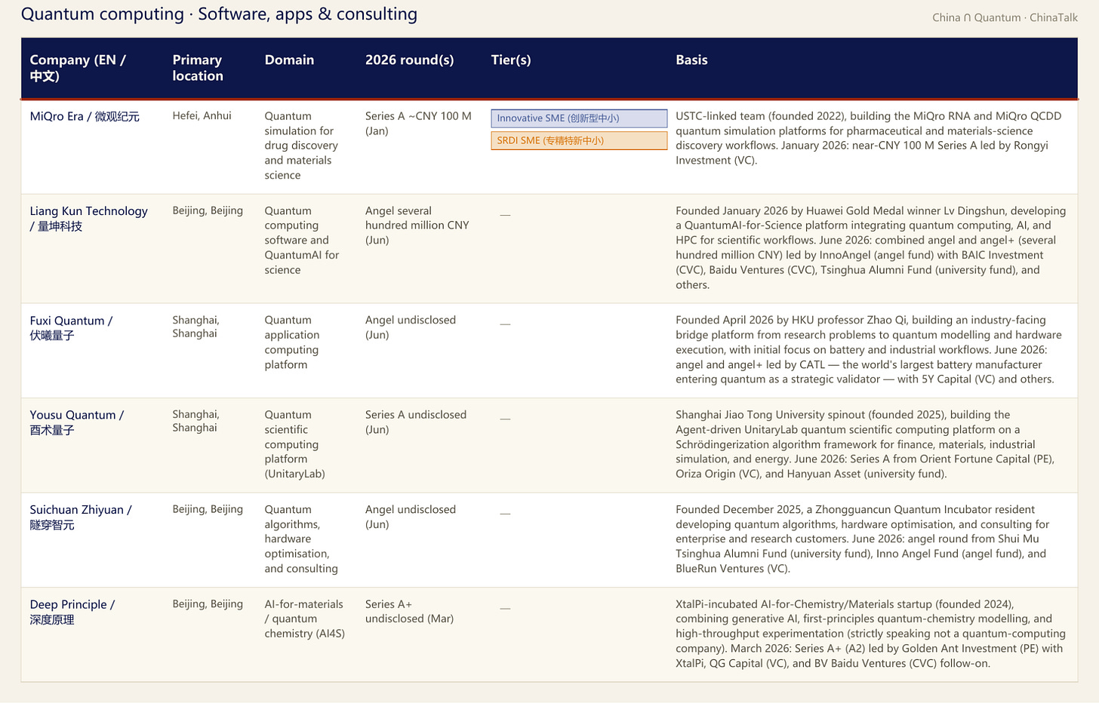This screenshot has width=1099, height=703.
Task: Click the 'Company (EN / 中文)' column header
Action: pos(78,68)
